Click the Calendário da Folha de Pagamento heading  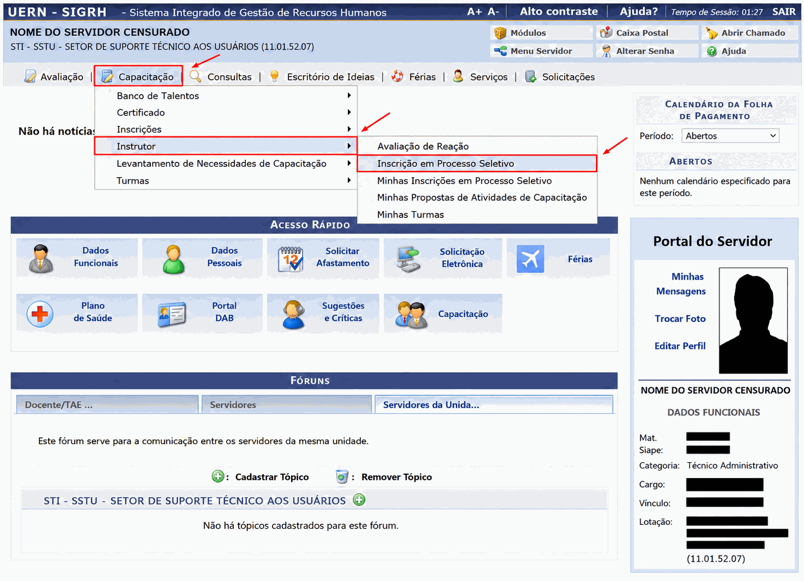[x=717, y=110]
